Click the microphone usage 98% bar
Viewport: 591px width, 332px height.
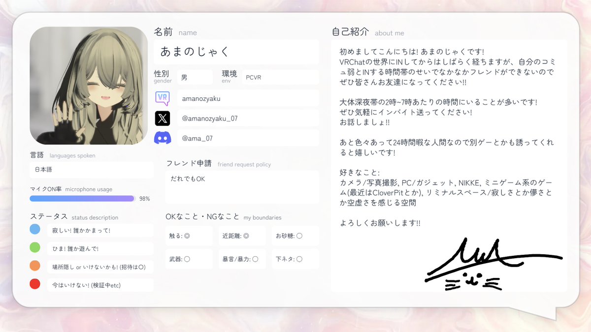click(x=82, y=199)
